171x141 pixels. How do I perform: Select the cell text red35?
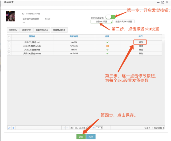point(74,42)
